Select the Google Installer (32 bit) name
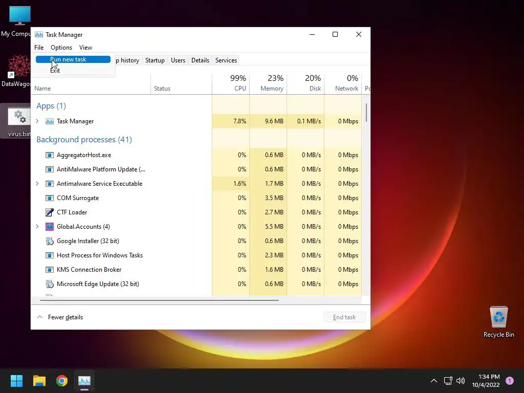The width and height of the screenshot is (524, 393). (x=88, y=241)
